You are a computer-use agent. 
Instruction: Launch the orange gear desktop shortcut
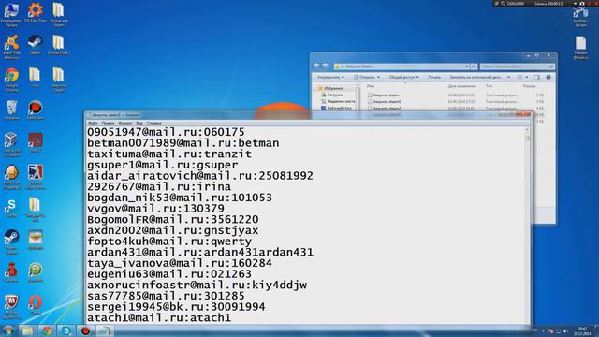click(36, 12)
